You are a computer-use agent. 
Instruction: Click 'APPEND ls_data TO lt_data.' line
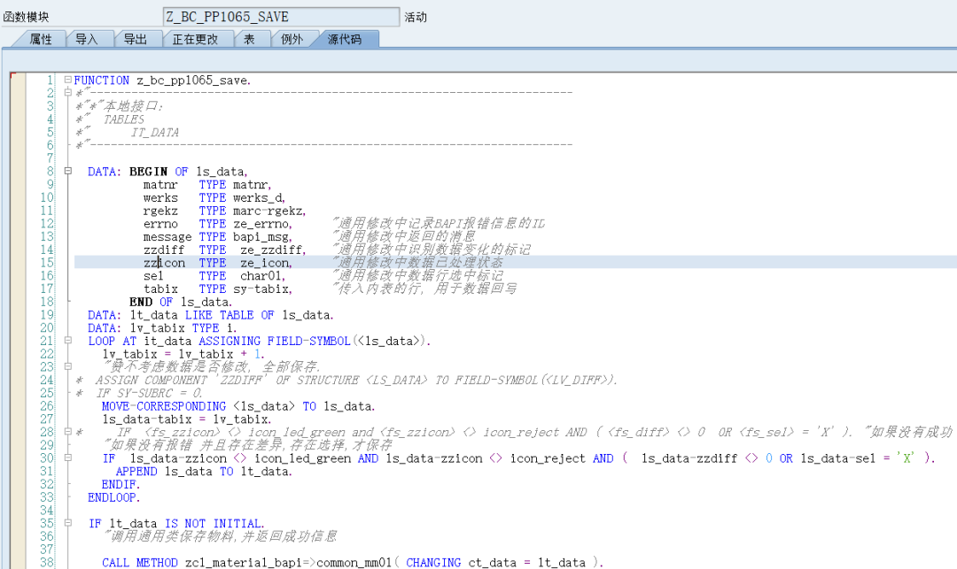(x=205, y=472)
